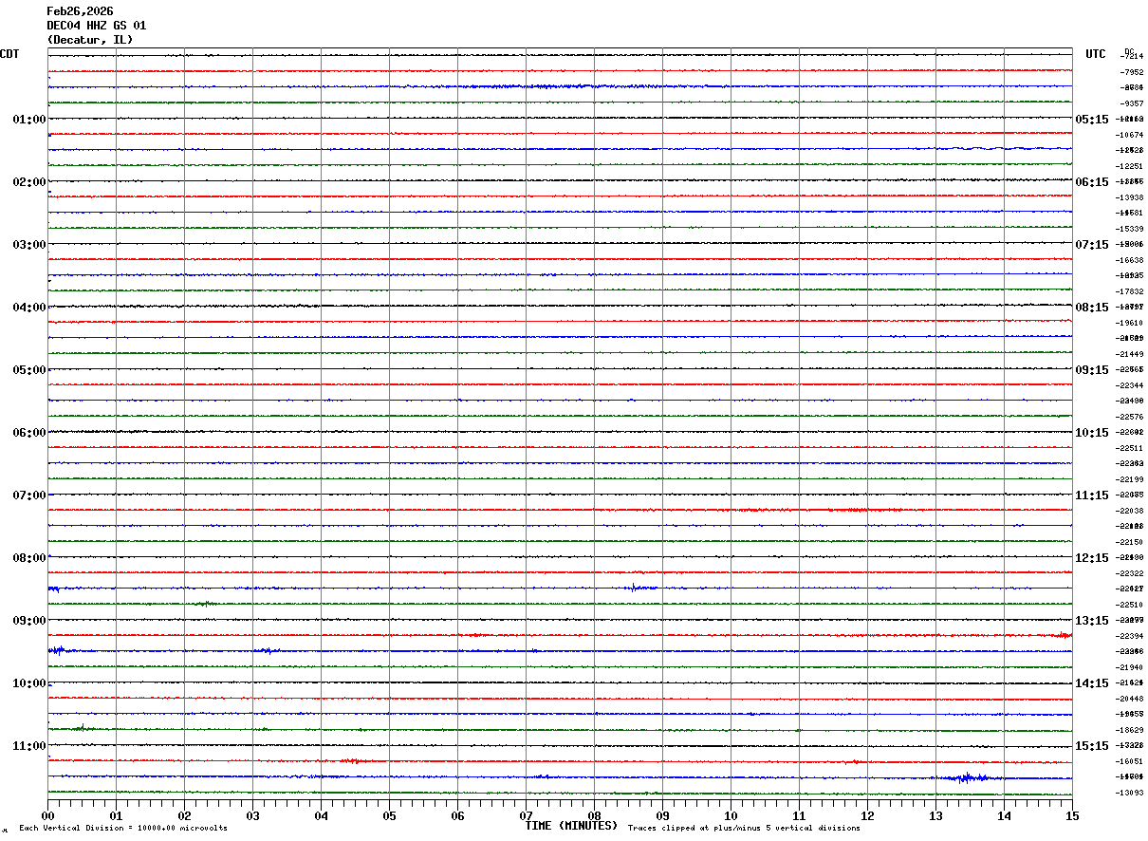This screenshot has height=841, width=1148.
Task: Click the 10:15 UTC time label
Action: (1091, 432)
